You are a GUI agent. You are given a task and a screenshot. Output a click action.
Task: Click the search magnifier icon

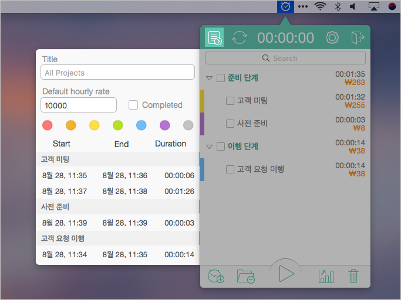point(266,58)
